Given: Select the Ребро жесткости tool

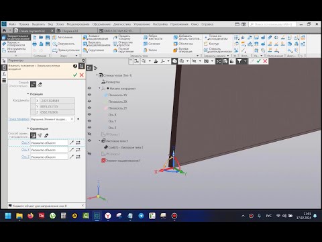Looking at the screenshot, I should click(x=154, y=37).
